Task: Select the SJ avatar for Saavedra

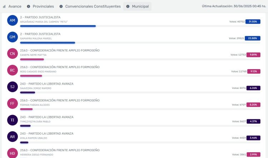Action: coord(13,87)
